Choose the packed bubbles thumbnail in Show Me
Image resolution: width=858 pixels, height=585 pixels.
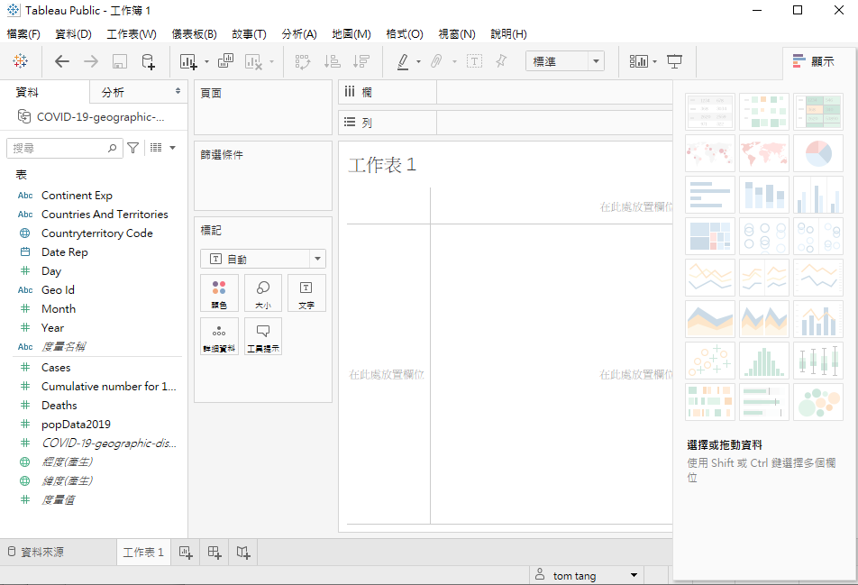pos(818,402)
